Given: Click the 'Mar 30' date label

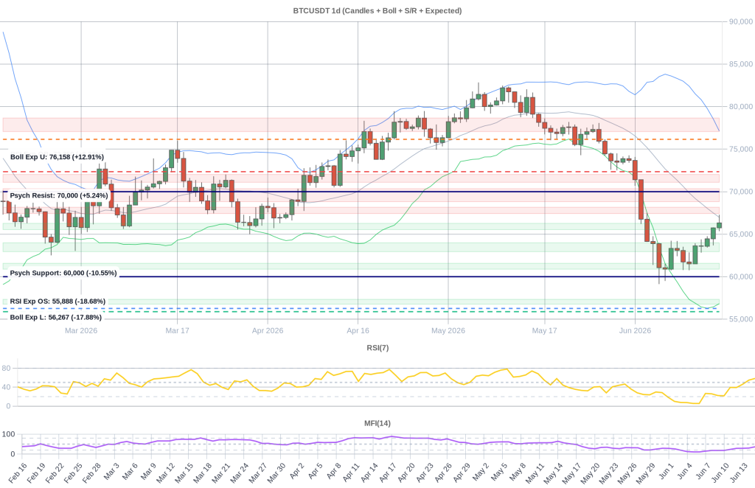Looking at the screenshot, I should pyautogui.click(x=276, y=473).
